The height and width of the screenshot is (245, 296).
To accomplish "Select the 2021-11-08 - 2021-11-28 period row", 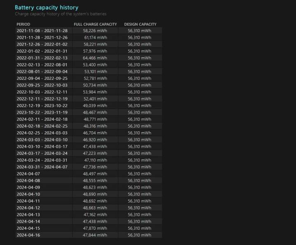I will point(42,31).
